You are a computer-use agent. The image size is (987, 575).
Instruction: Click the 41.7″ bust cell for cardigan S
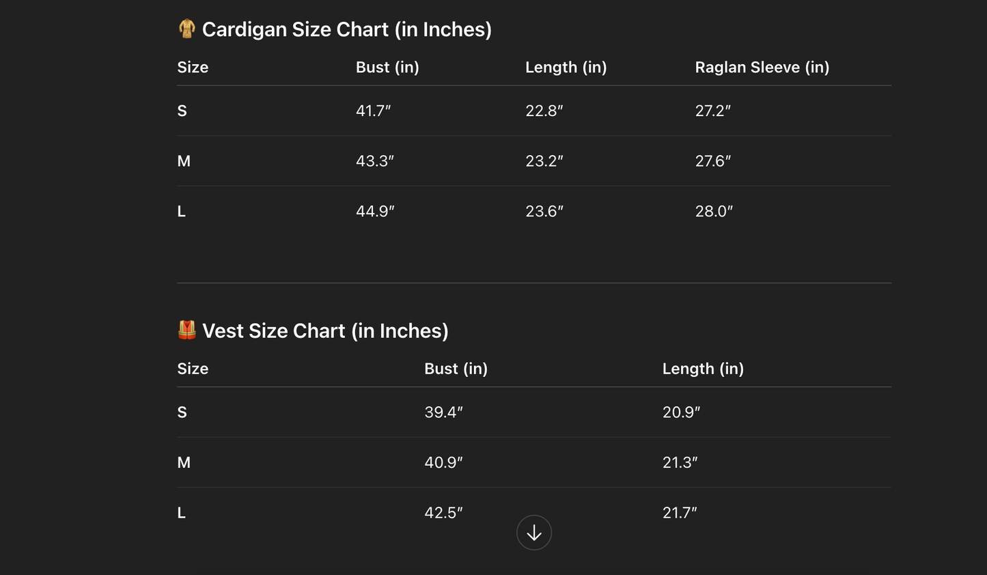373,111
